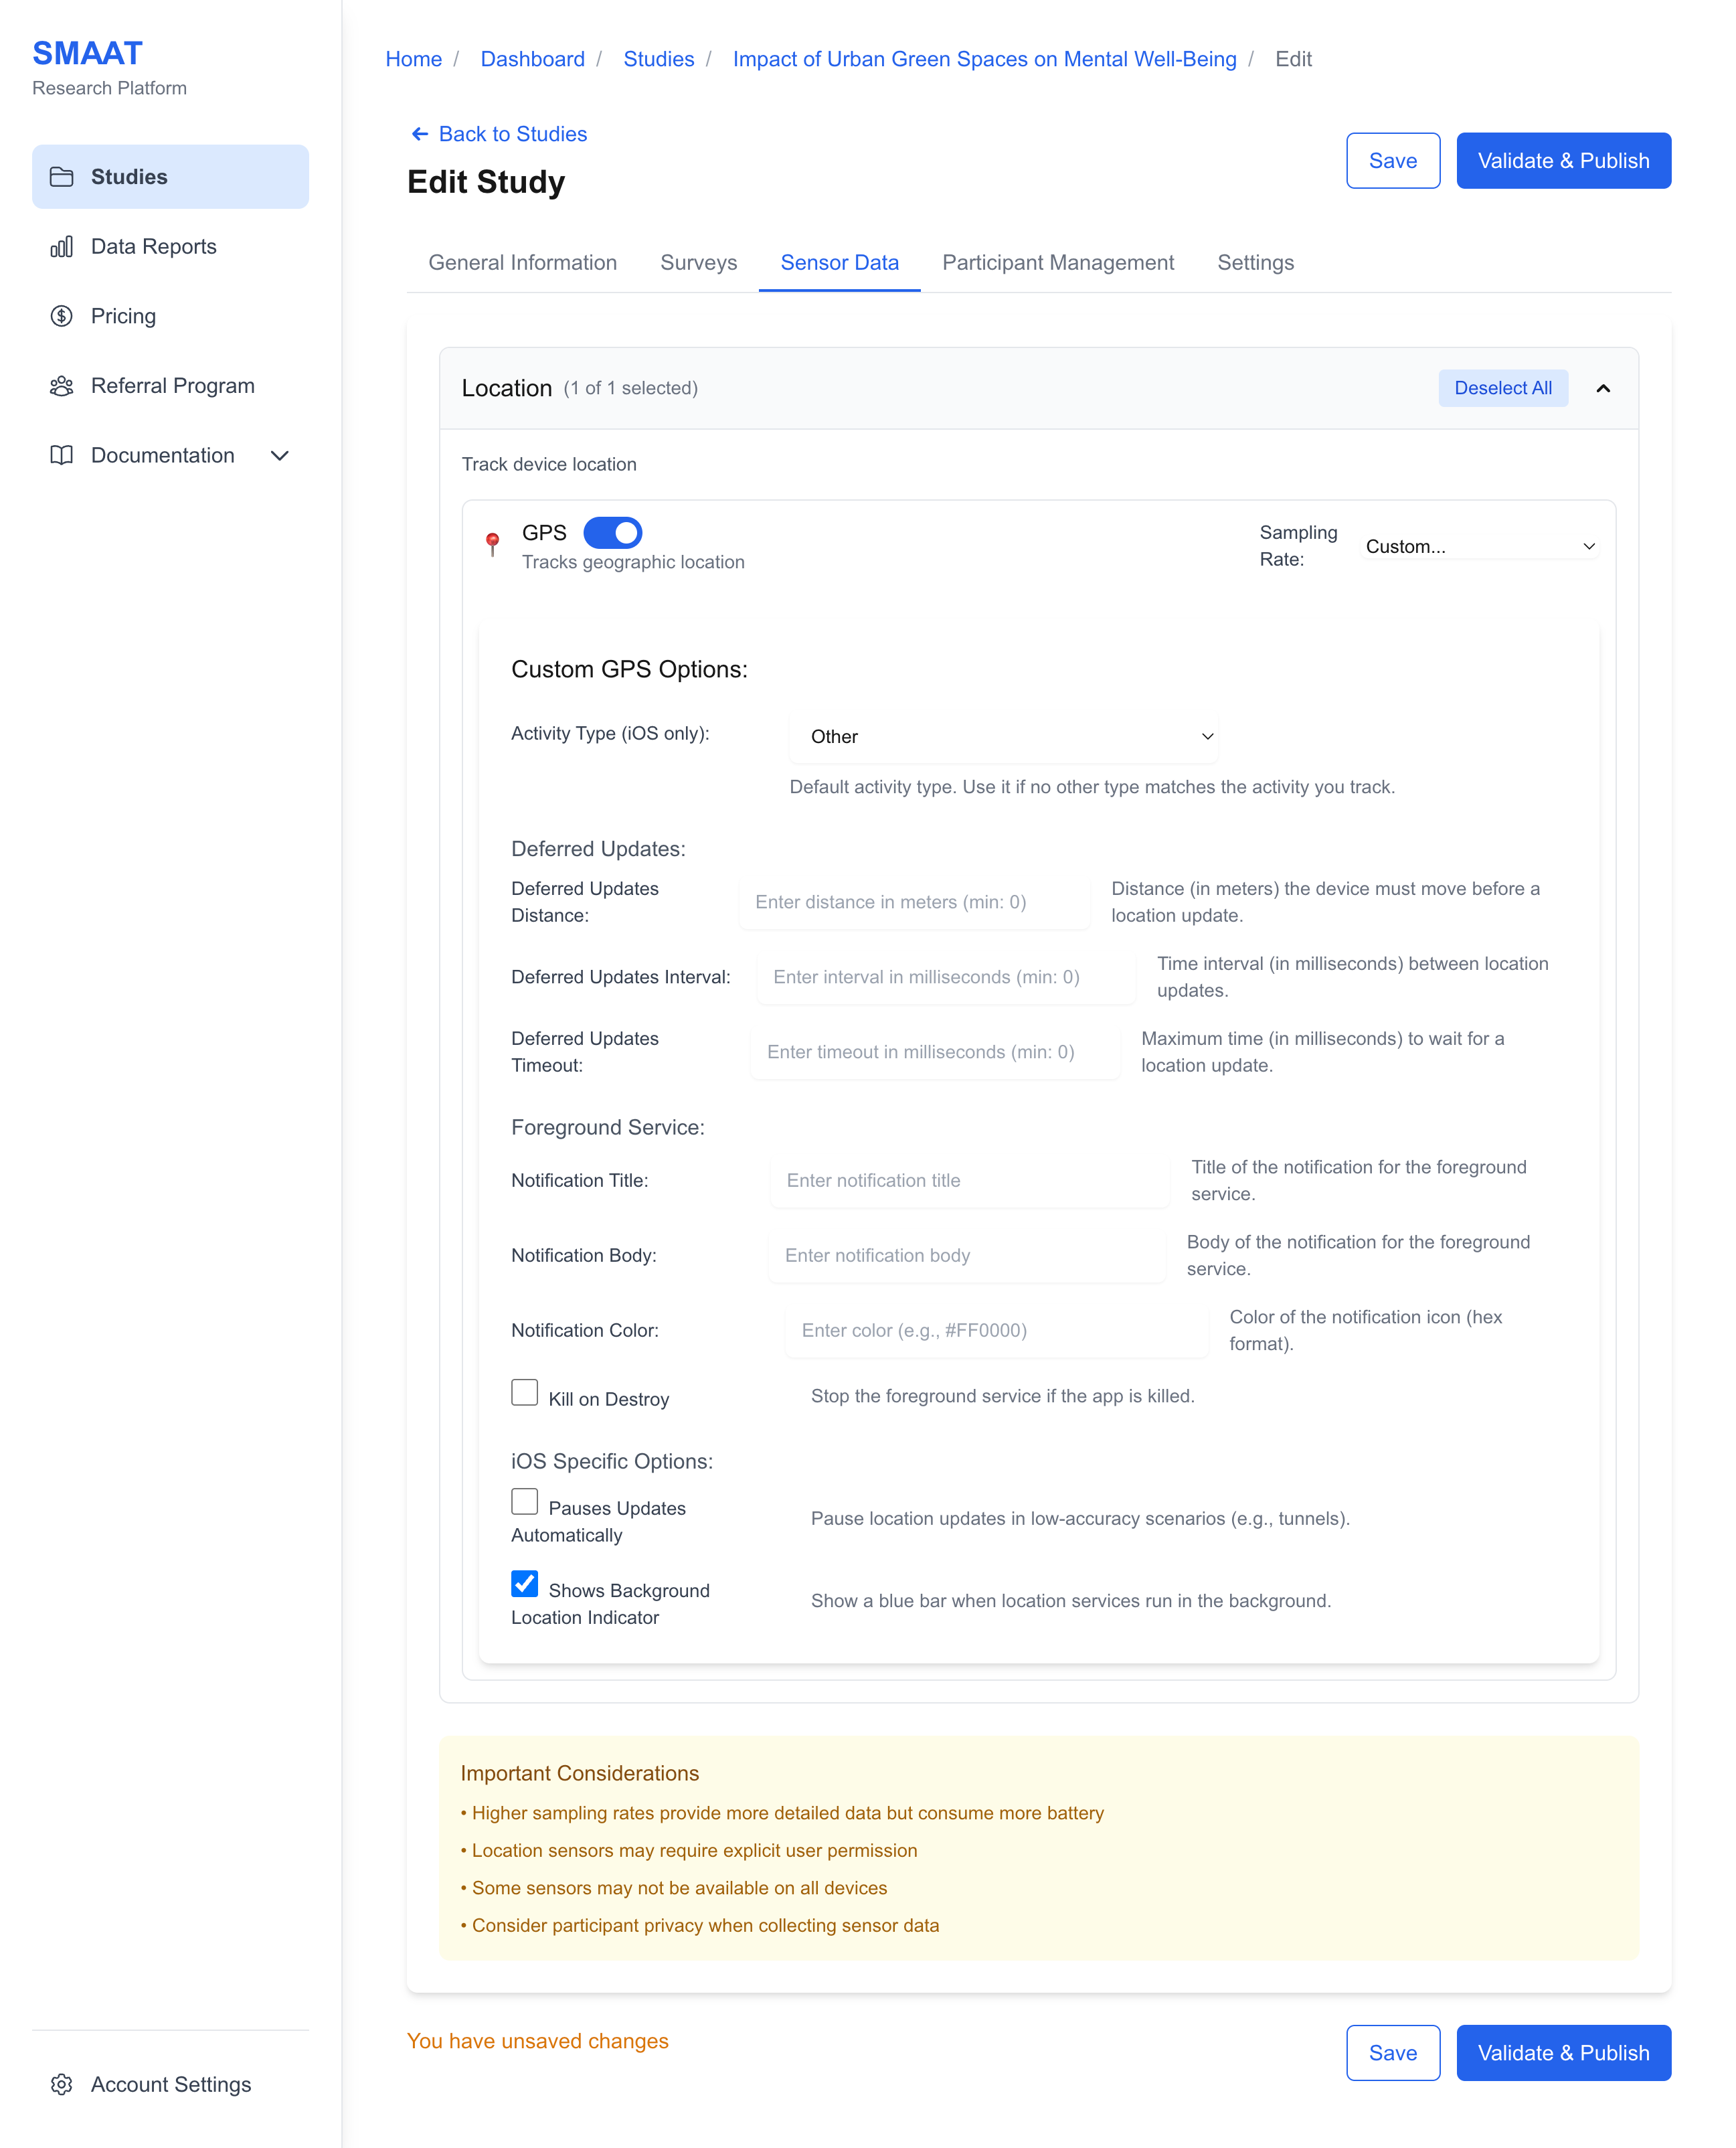Viewport: 1736px width, 2148px height.
Task: Click the Notification Color input field
Action: pyautogui.click(x=996, y=1330)
